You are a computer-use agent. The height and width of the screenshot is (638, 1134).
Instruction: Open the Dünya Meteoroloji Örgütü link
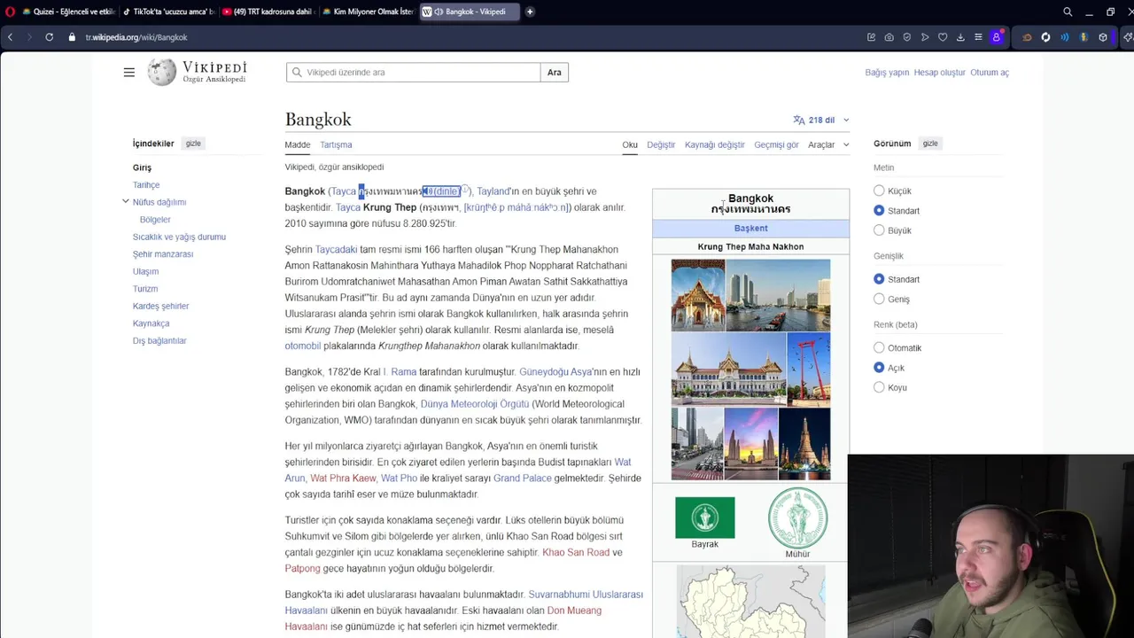[x=475, y=404]
